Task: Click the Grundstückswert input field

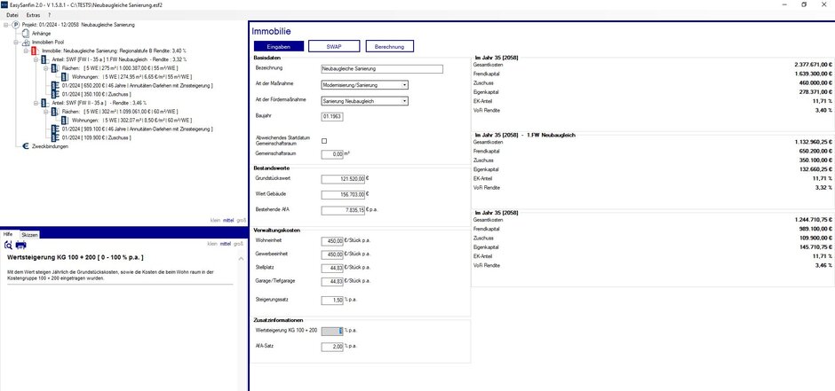Action: click(342, 178)
